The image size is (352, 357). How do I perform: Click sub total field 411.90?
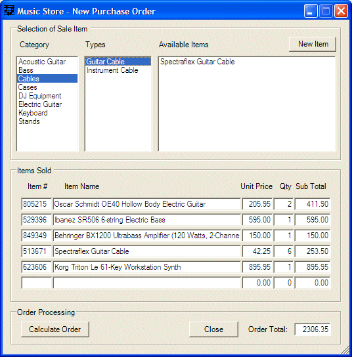click(x=313, y=204)
